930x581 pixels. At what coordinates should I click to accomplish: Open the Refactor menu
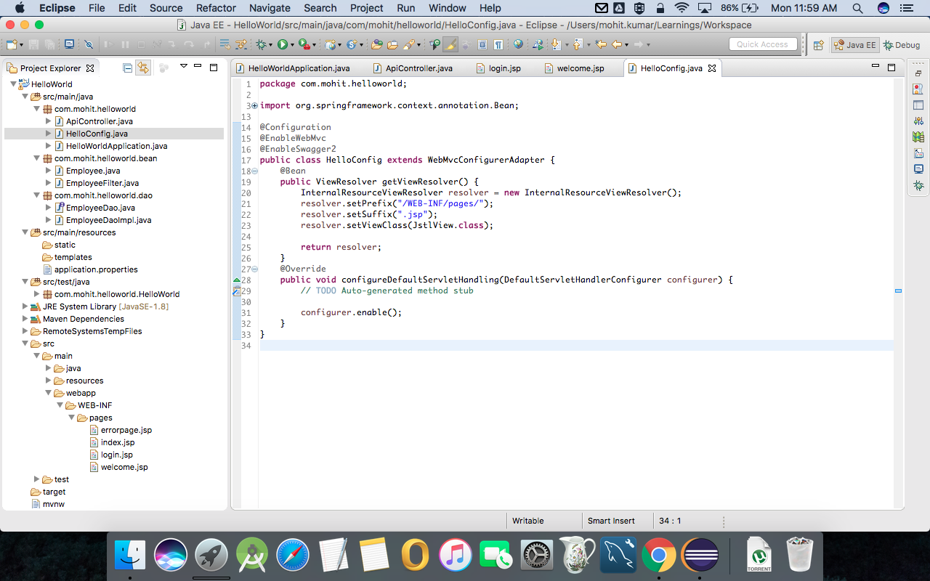216,8
